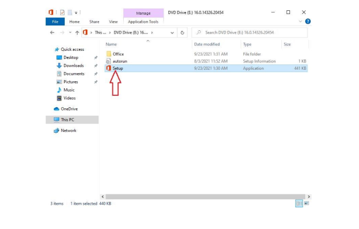Click the Forward navigation arrow
Screen dimensions: 359x229
62,32
